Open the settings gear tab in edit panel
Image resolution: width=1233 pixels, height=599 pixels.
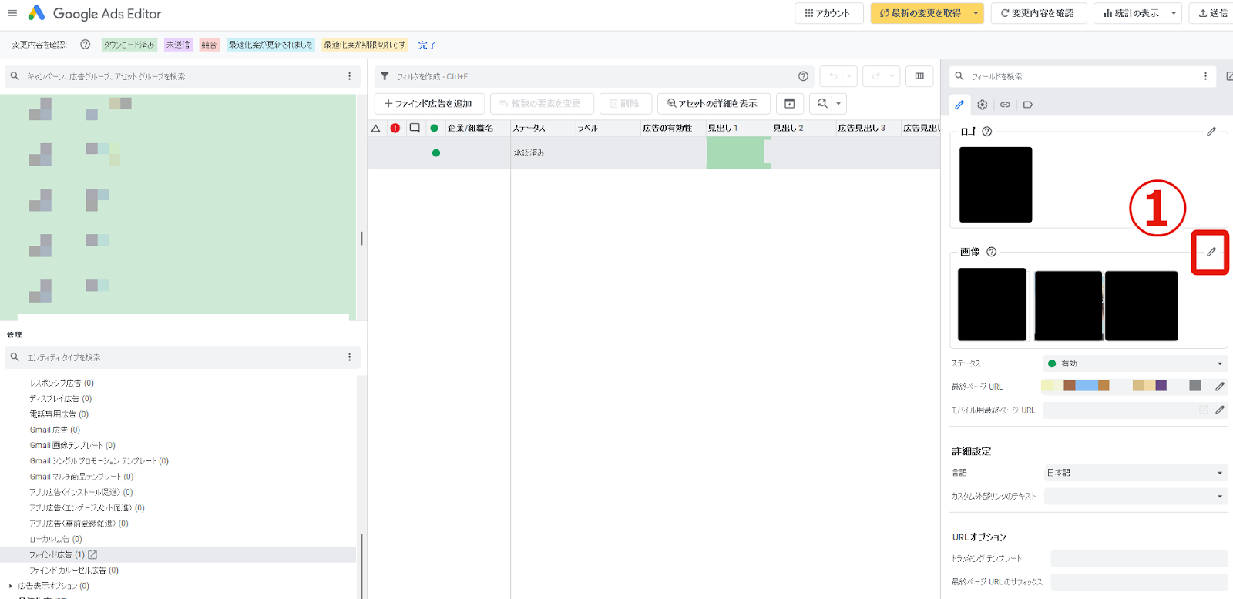982,105
